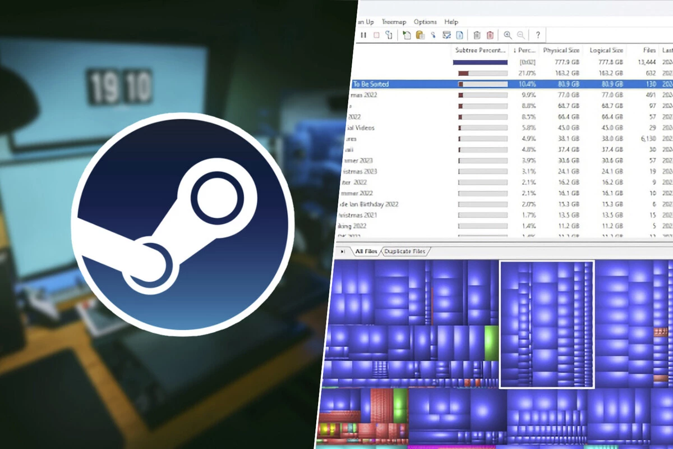Pause the scan with the pause icon
Screen dimensions: 673x449
(363, 35)
